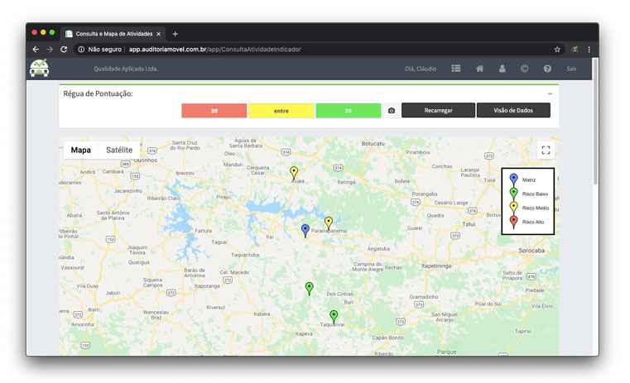Click the red 20 score swatch
The width and height of the screenshot is (630, 383).
pos(214,111)
